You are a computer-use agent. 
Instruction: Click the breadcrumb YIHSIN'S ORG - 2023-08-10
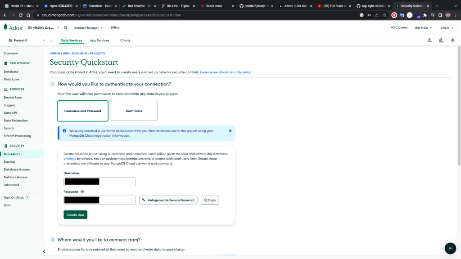68,54
